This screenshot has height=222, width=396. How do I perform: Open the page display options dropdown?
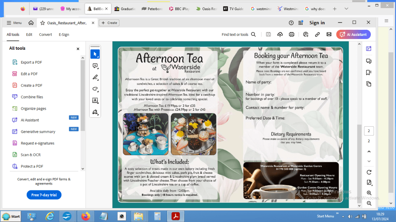(x=369, y=183)
